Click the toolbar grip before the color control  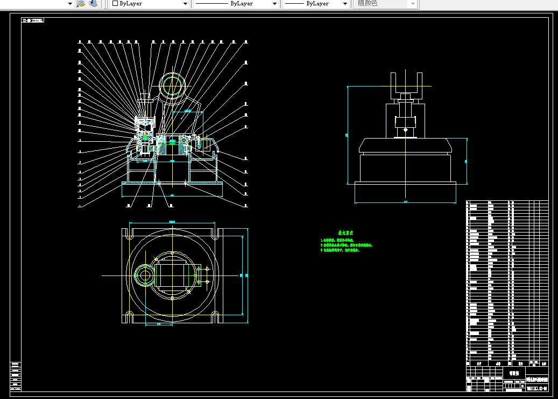105,4
